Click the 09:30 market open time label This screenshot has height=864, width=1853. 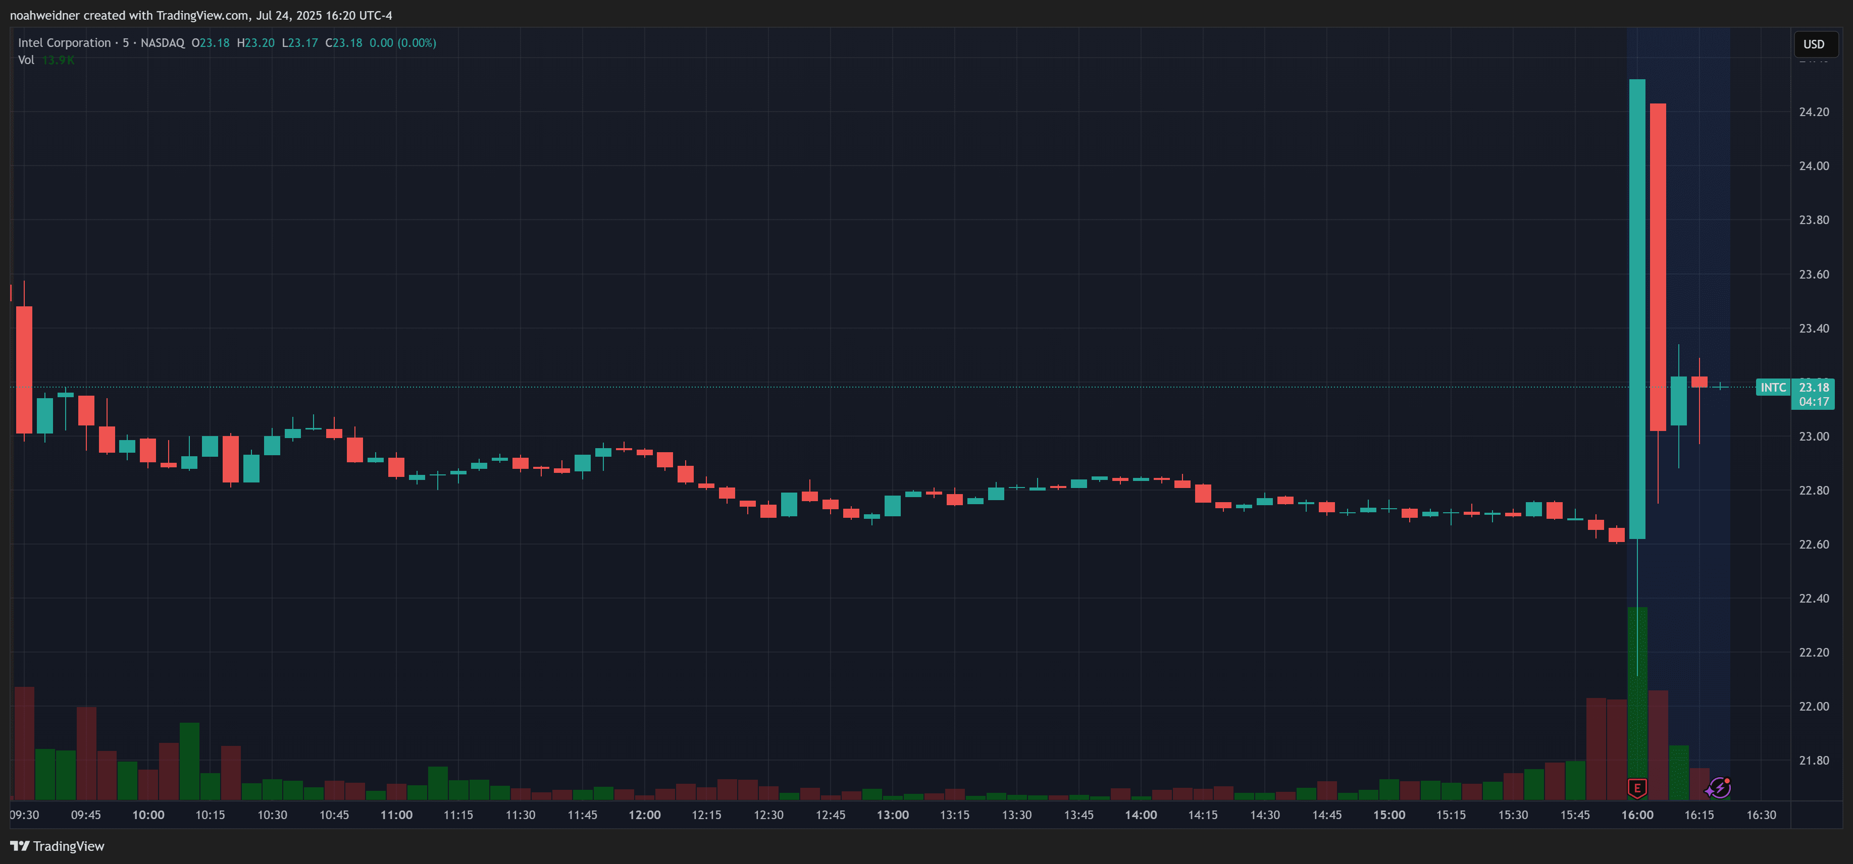click(24, 815)
